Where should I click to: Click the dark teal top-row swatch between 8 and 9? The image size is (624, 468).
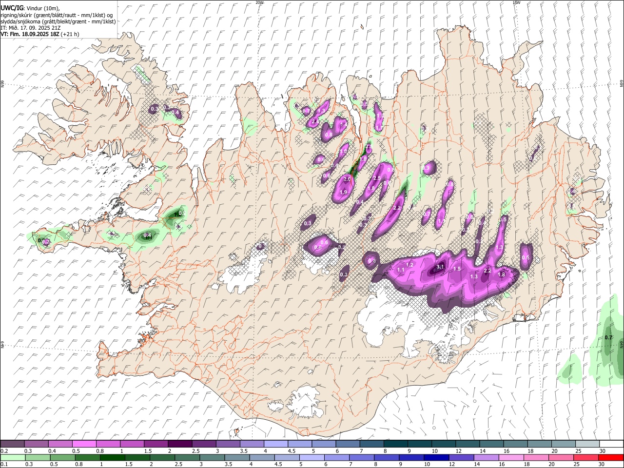tap(396, 444)
